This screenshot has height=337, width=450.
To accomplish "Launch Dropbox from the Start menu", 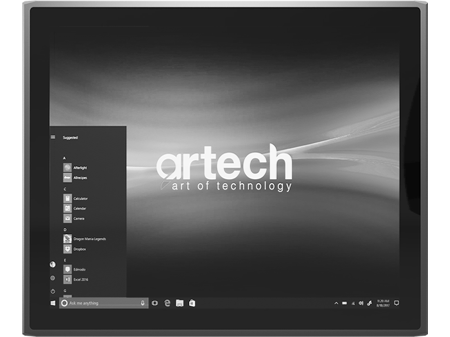I will tap(79, 249).
